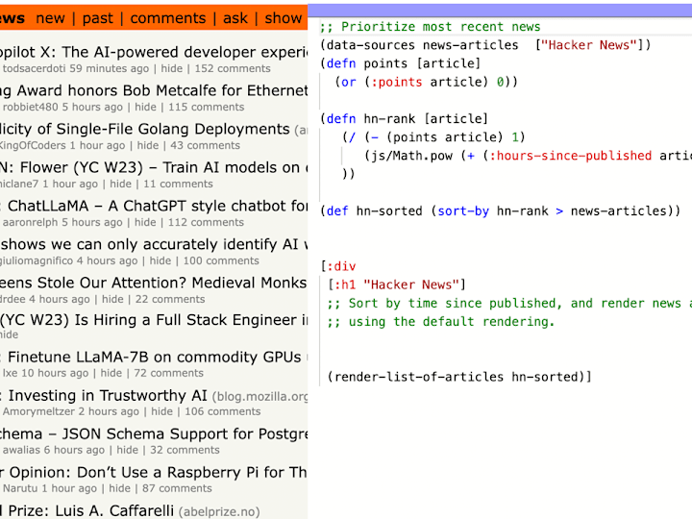692x519 pixels.
Task: Open aaronrelph user profile
Action: pyautogui.click(x=31, y=222)
